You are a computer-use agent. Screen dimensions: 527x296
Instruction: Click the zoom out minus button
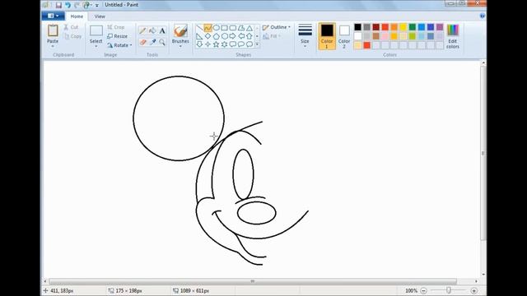[424, 290]
